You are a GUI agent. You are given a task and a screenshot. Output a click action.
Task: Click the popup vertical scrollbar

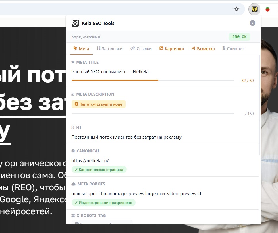pos(260,104)
